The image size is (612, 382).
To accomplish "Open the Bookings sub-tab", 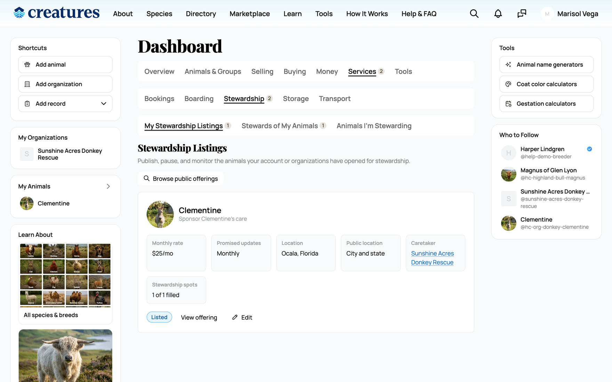I will pyautogui.click(x=159, y=99).
